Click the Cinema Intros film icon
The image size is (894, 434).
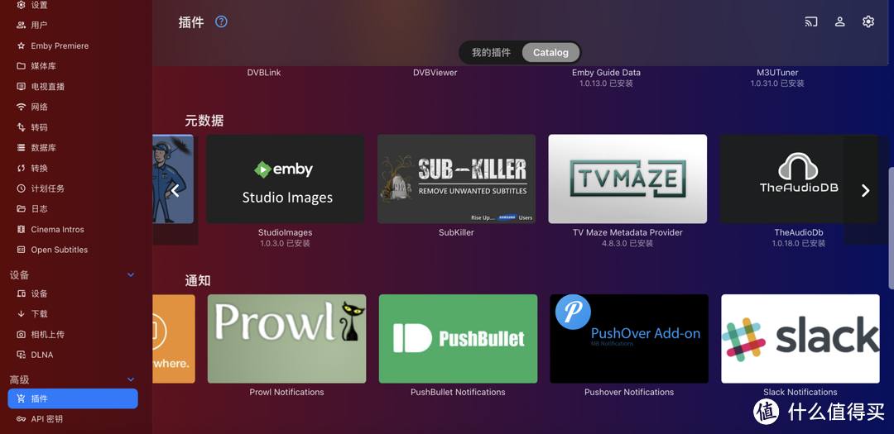(x=21, y=230)
